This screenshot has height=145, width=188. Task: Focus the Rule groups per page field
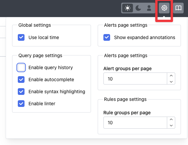point(135,123)
